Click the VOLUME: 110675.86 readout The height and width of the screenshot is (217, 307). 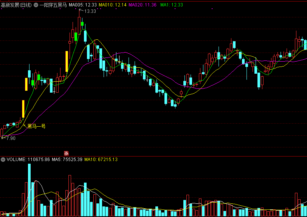(x=28, y=160)
